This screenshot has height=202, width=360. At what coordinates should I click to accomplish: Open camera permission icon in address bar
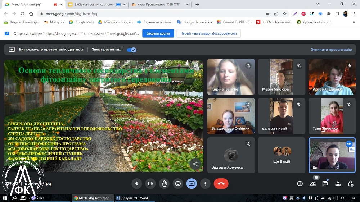(268, 14)
